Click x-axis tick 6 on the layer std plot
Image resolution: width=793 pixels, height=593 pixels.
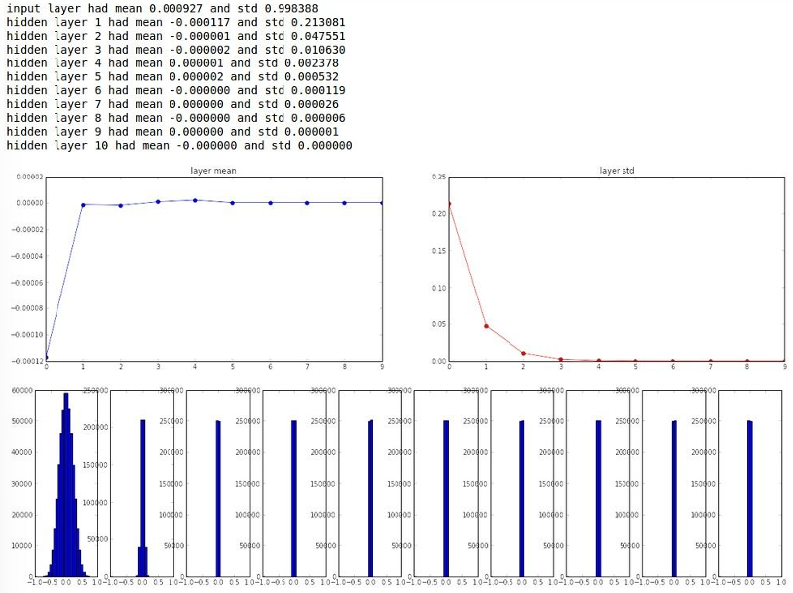pos(673,366)
